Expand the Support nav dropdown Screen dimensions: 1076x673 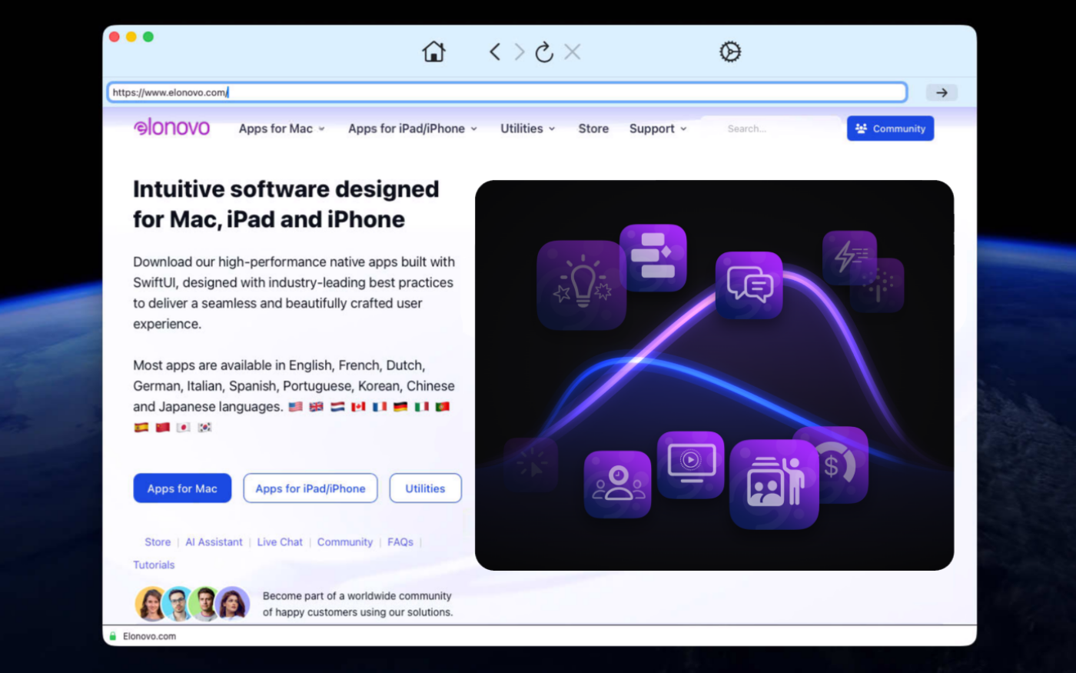tap(658, 128)
